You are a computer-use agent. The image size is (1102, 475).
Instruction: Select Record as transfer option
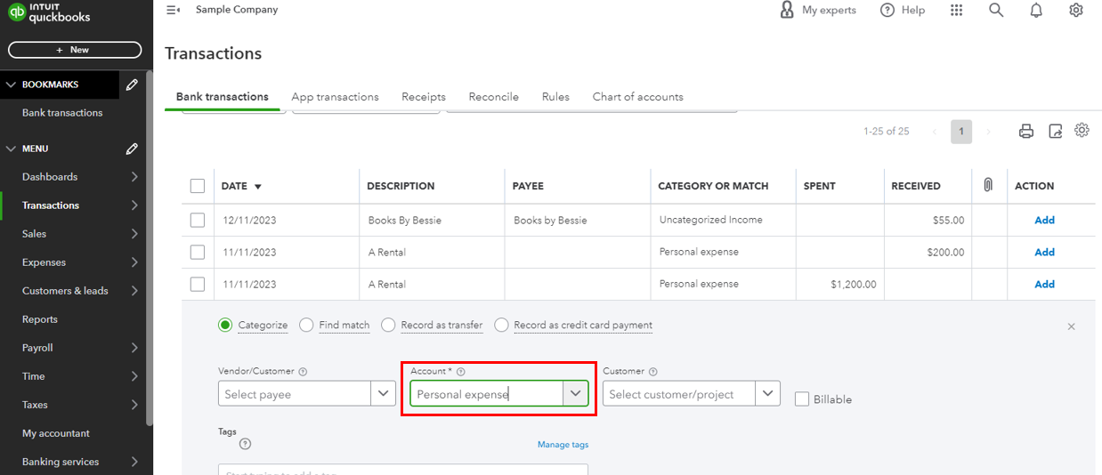pos(388,326)
